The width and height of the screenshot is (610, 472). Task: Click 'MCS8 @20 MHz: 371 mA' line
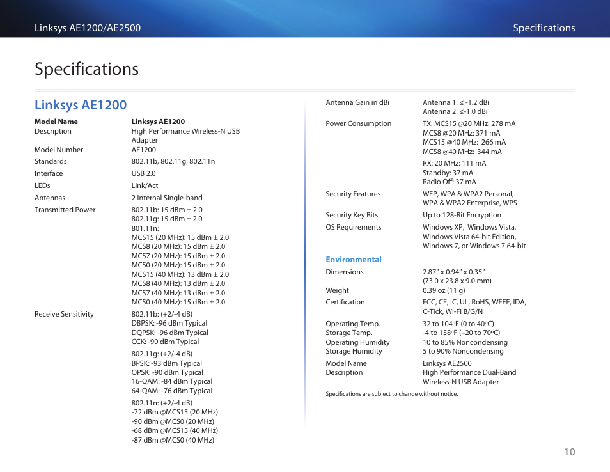(x=462, y=133)
